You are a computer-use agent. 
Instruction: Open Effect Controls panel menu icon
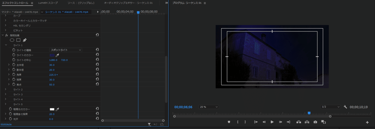[32, 3]
